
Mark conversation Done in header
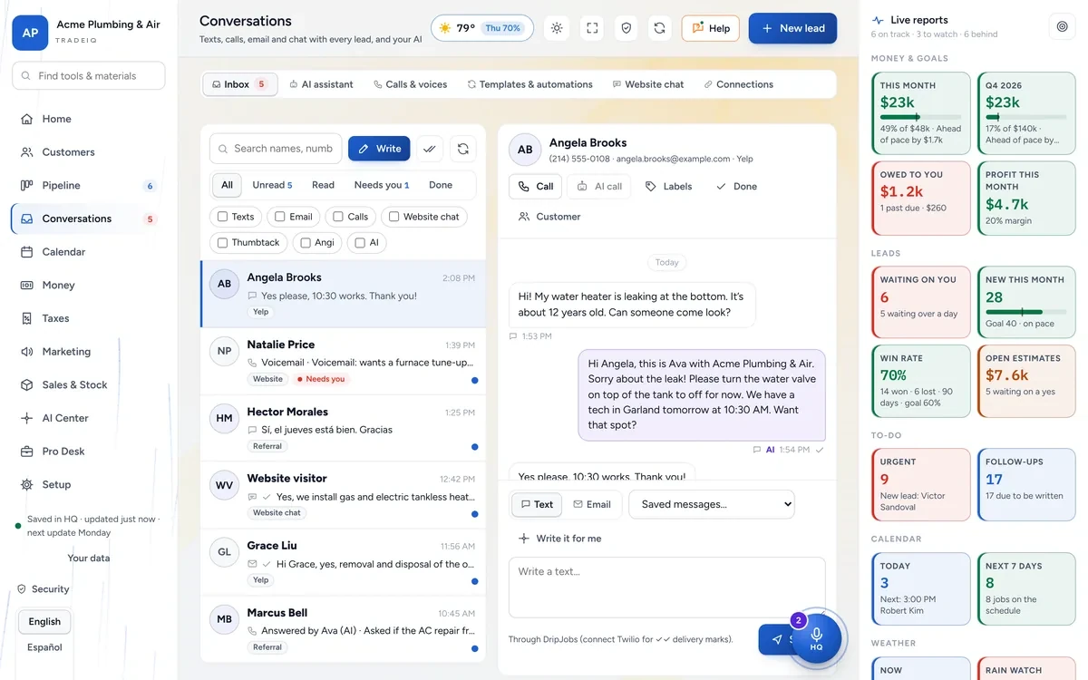pyautogui.click(x=736, y=187)
